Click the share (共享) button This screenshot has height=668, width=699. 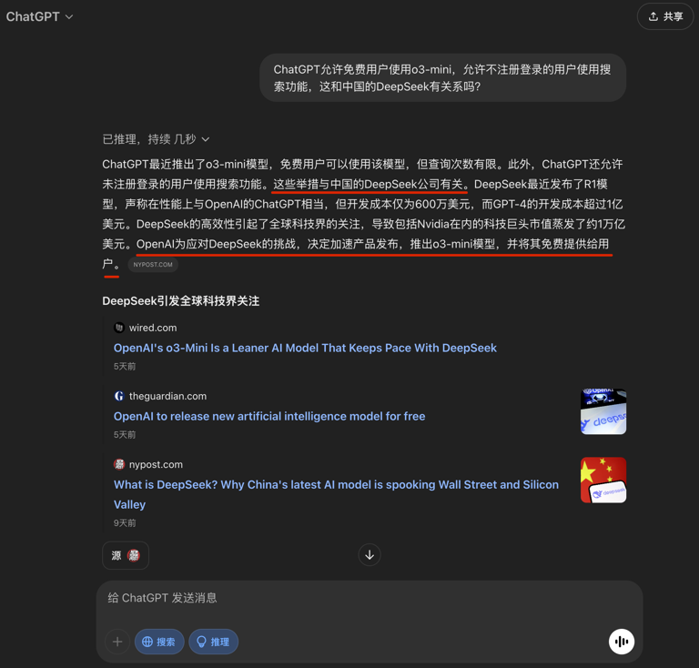(x=665, y=17)
